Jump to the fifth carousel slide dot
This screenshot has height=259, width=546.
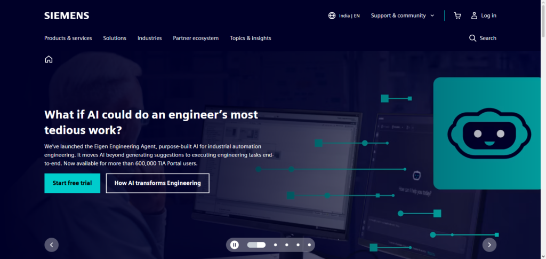pyautogui.click(x=309, y=245)
